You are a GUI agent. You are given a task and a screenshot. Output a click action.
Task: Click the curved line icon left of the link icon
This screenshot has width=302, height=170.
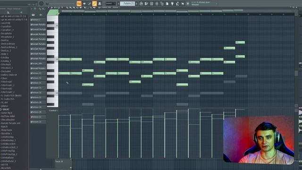[89, 3]
